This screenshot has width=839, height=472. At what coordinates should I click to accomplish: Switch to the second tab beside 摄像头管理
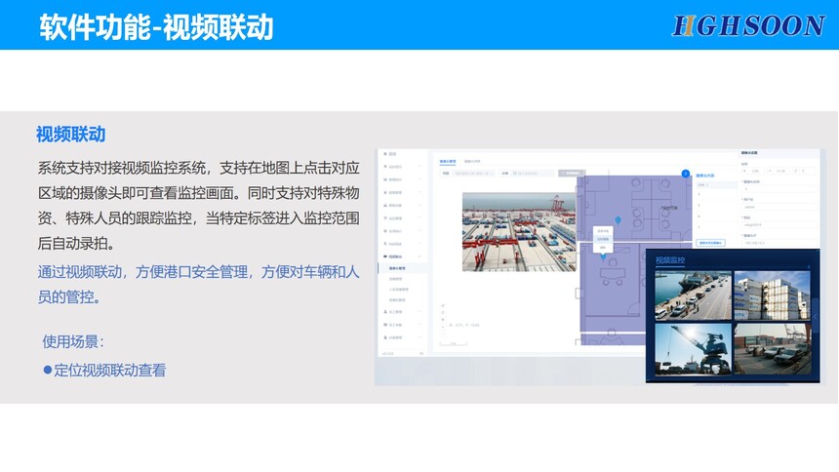click(x=472, y=161)
